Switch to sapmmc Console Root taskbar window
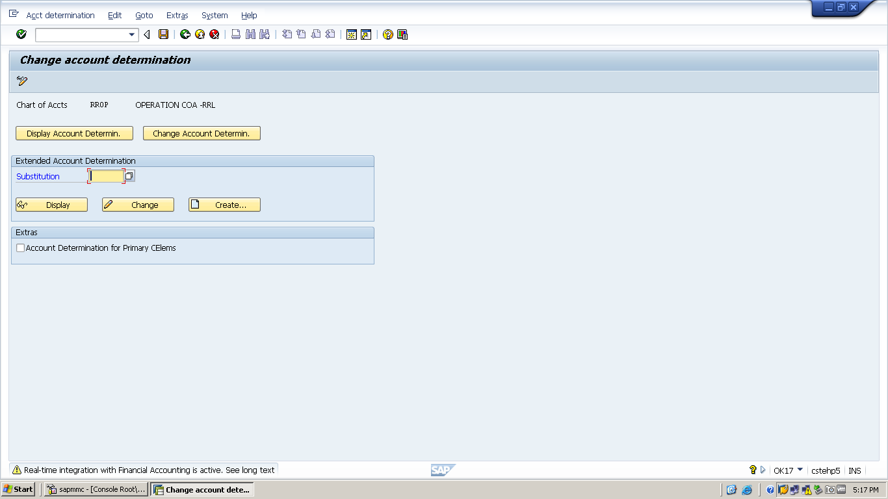Screen dimensions: 888x499 point(96,489)
